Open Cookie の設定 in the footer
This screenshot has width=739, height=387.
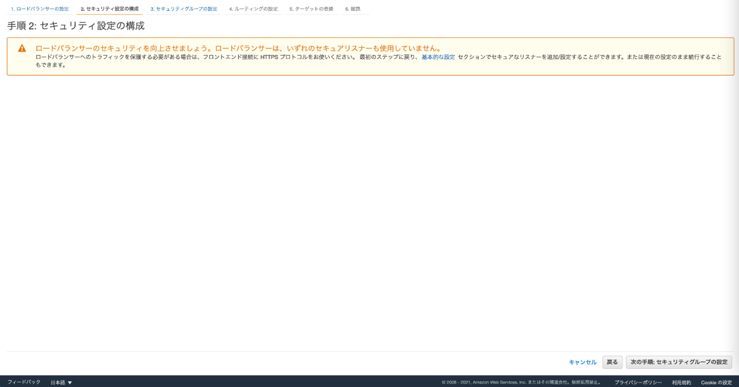point(716,382)
